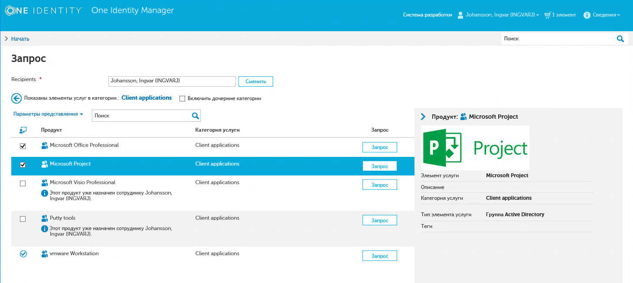Click the checkmark circle beside vmware Workstation
The width and height of the screenshot is (633, 283).
pos(23,254)
